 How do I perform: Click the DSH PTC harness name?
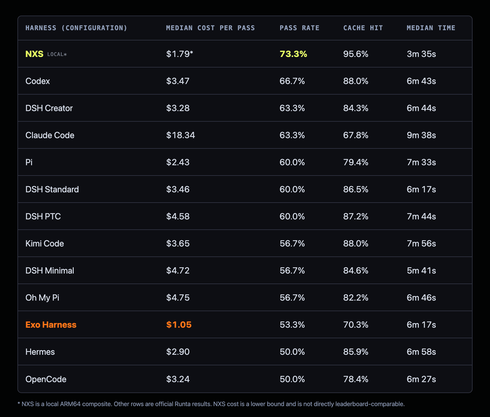pos(43,217)
